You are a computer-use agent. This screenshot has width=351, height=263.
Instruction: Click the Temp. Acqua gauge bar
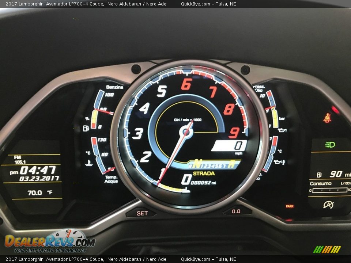point(98,156)
